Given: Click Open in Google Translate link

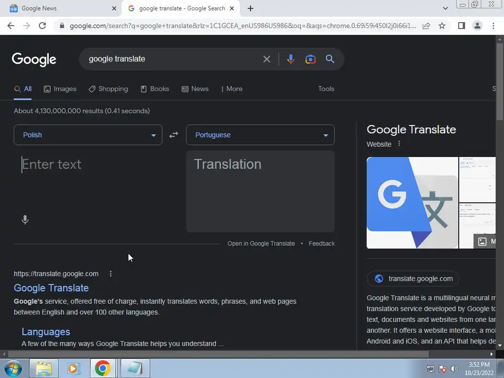Looking at the screenshot, I should click(x=261, y=243).
